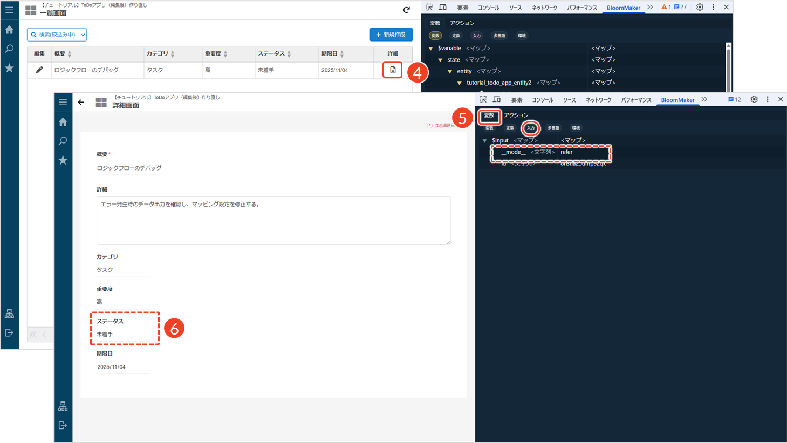Viewport: 787px width, 443px height.
Task: Open DevTools settings gear in the lower panel
Action: [754, 100]
